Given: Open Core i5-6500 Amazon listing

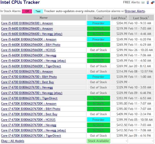Looking at the screenshot, I should [27, 23].
